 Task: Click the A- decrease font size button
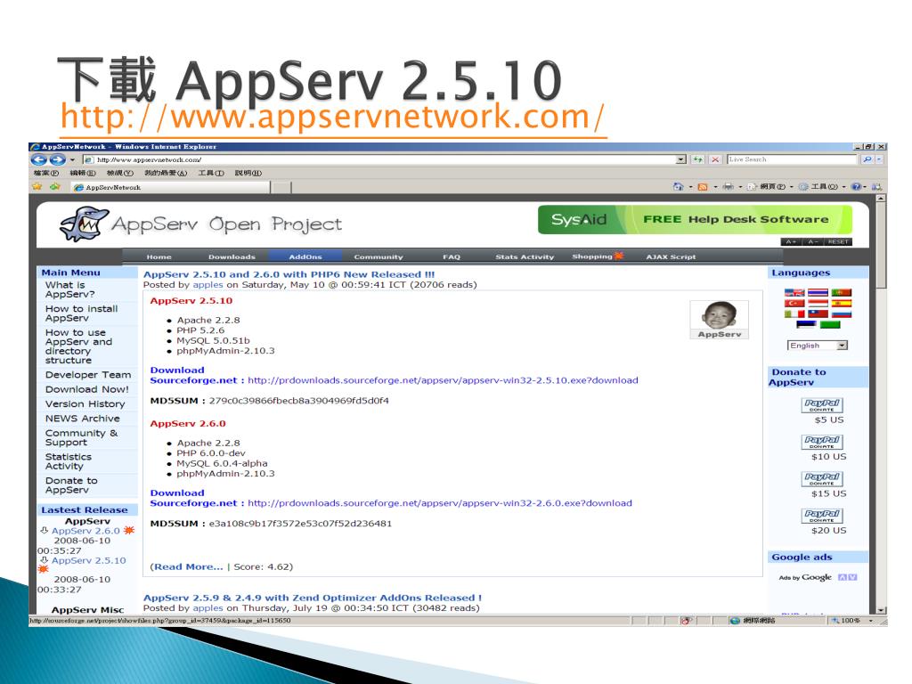[812, 242]
